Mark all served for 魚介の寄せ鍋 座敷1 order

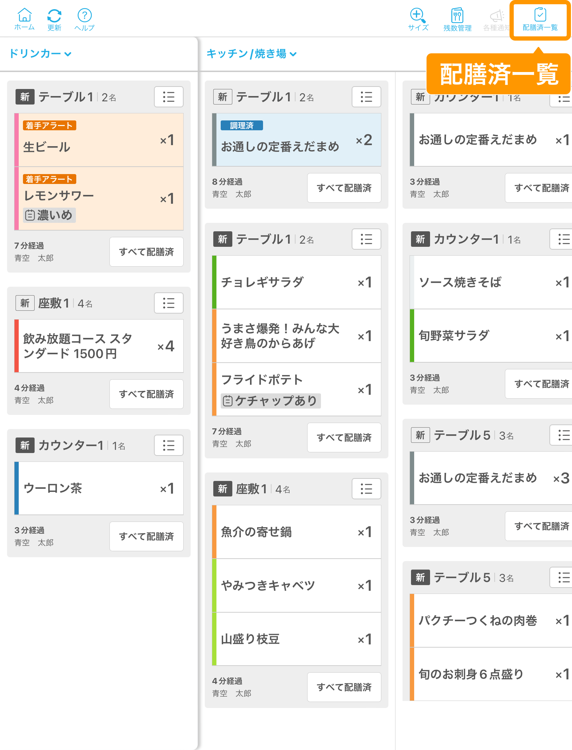tap(344, 687)
